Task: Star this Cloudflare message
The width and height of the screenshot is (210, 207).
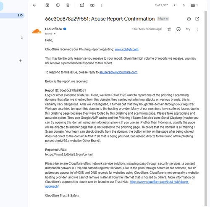Action: (x=169, y=29)
